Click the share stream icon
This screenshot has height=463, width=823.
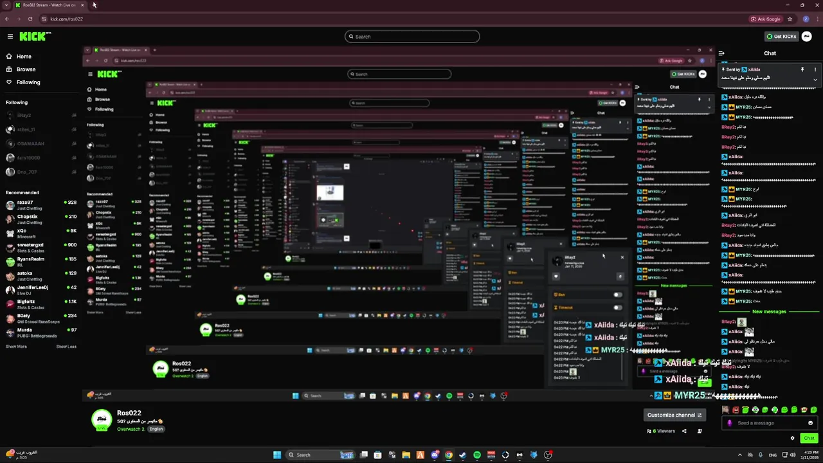click(684, 431)
